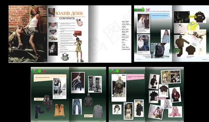Select photo of seated woman in pink coat

point(156,112)
